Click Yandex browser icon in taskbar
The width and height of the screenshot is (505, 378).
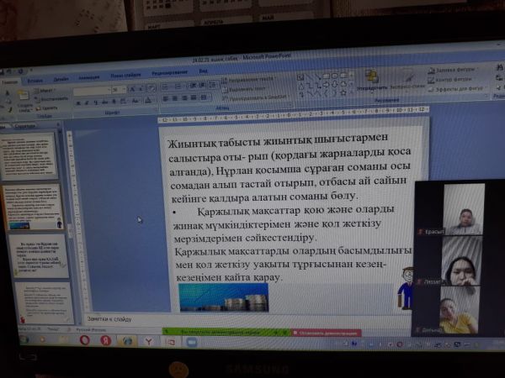tap(106, 341)
